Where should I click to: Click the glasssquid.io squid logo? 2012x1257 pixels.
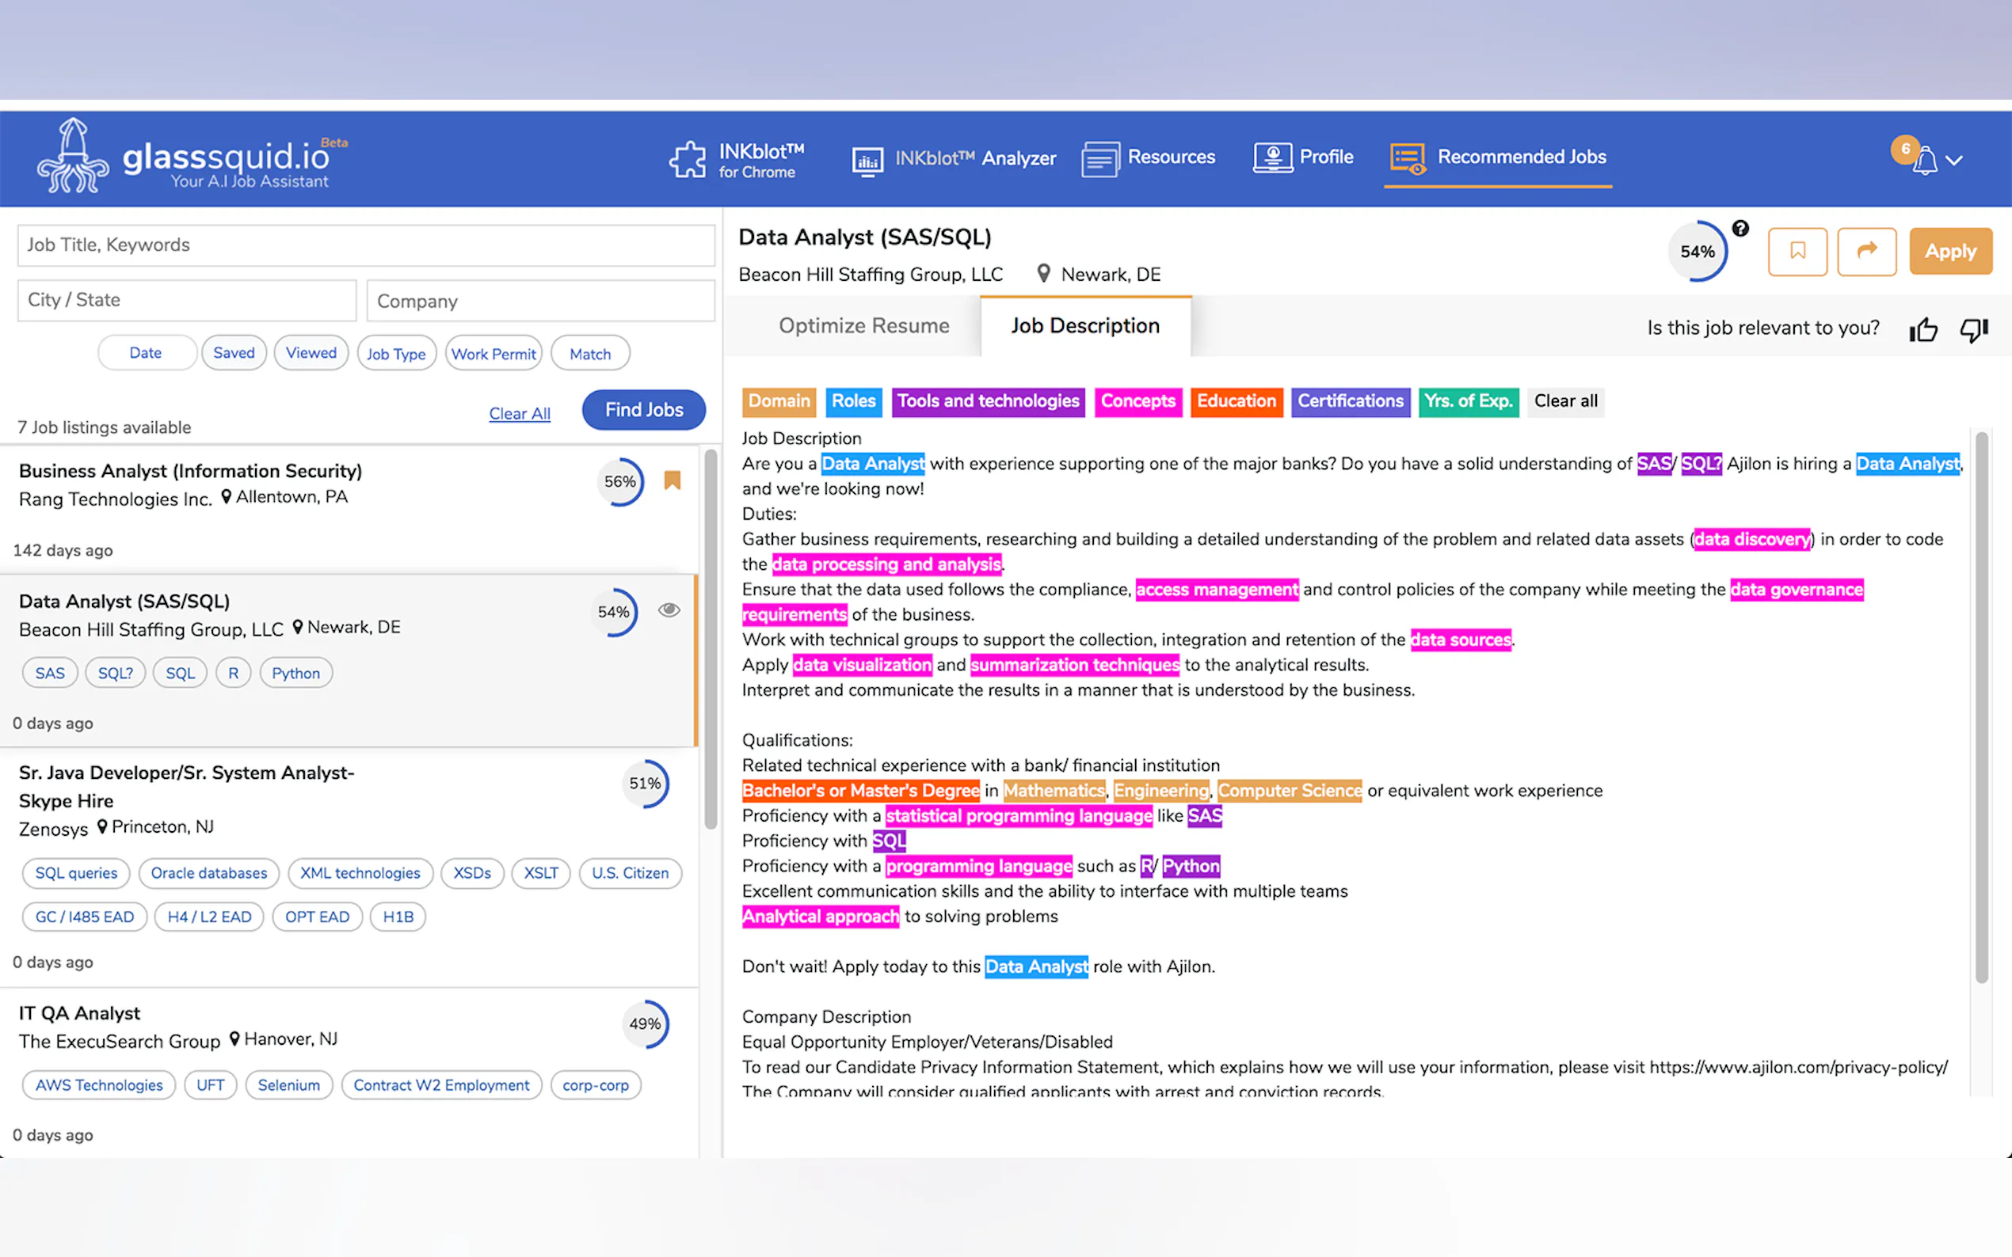point(73,156)
